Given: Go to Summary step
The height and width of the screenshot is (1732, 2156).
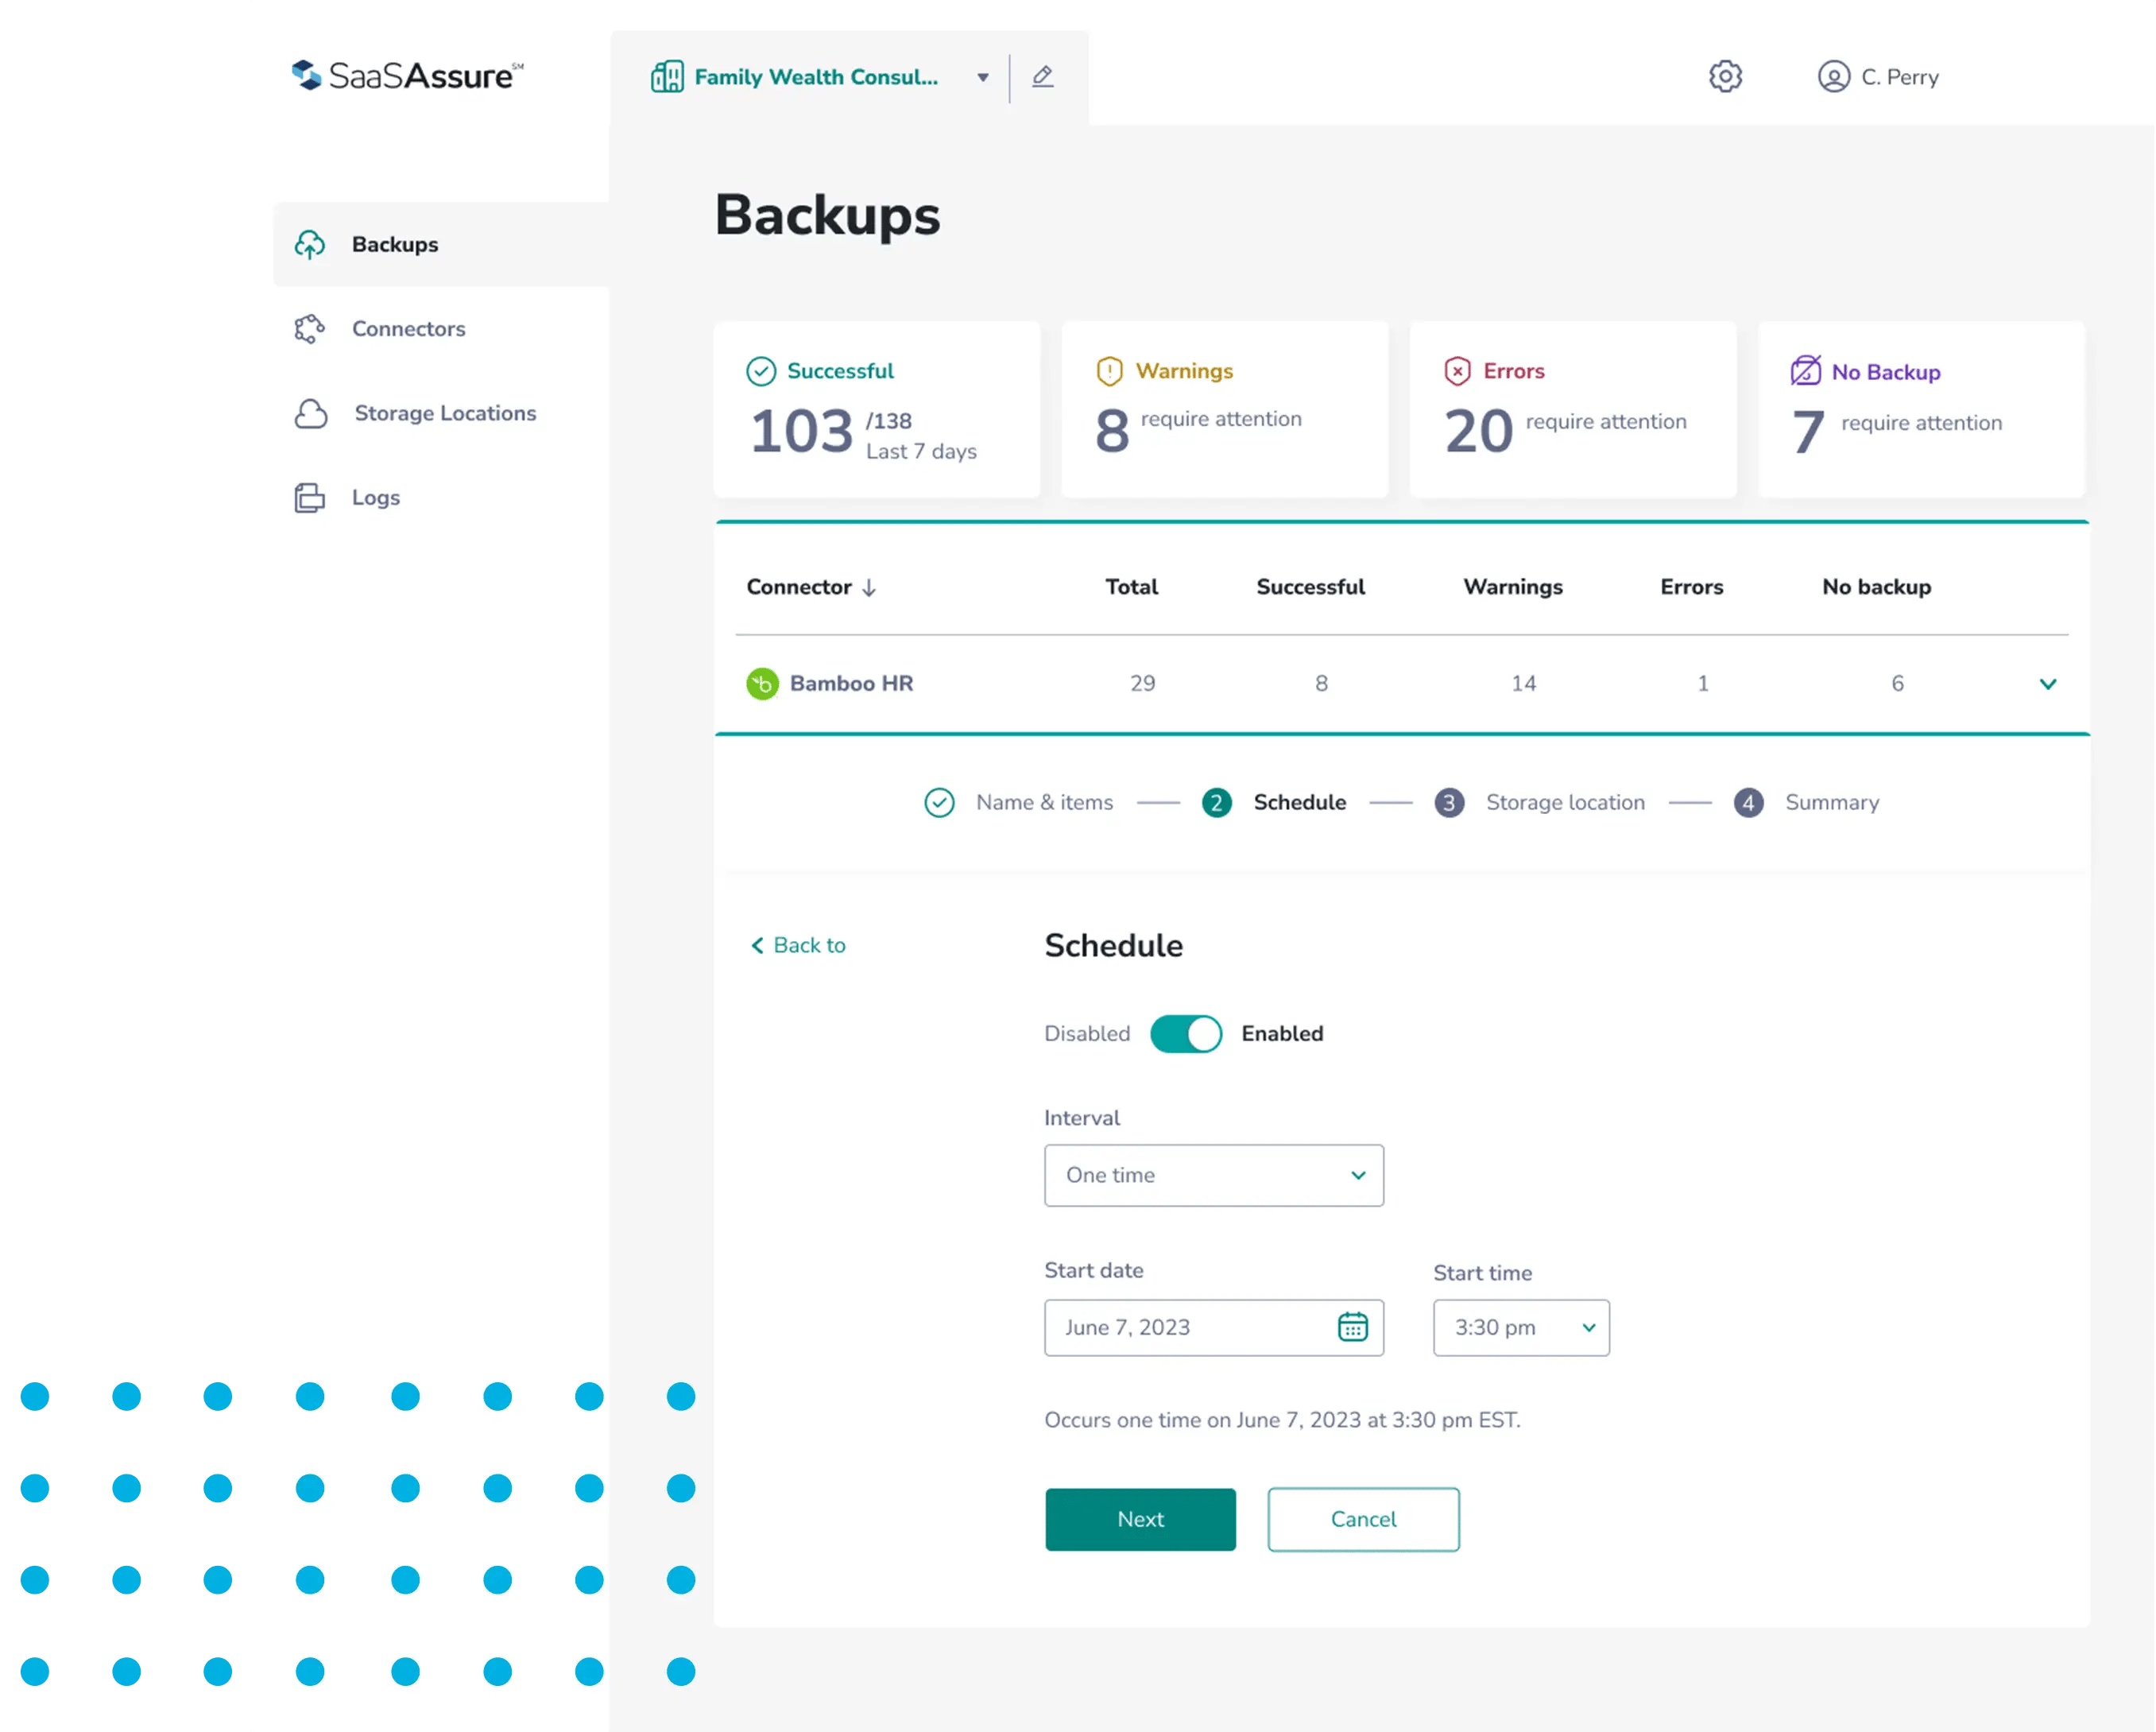Looking at the screenshot, I should (x=1832, y=803).
